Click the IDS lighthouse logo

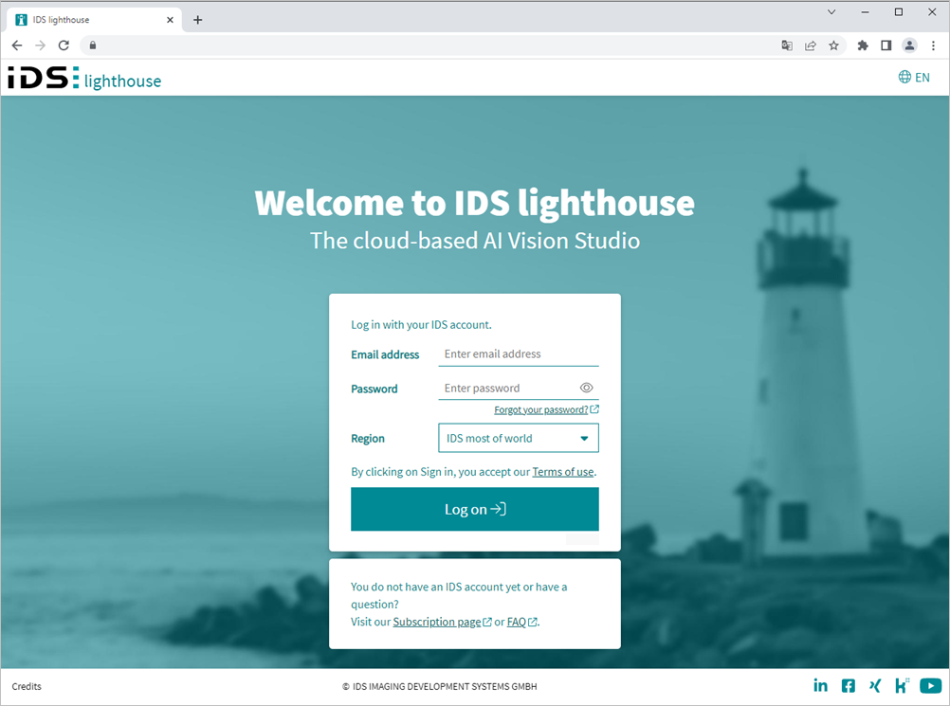pos(84,79)
